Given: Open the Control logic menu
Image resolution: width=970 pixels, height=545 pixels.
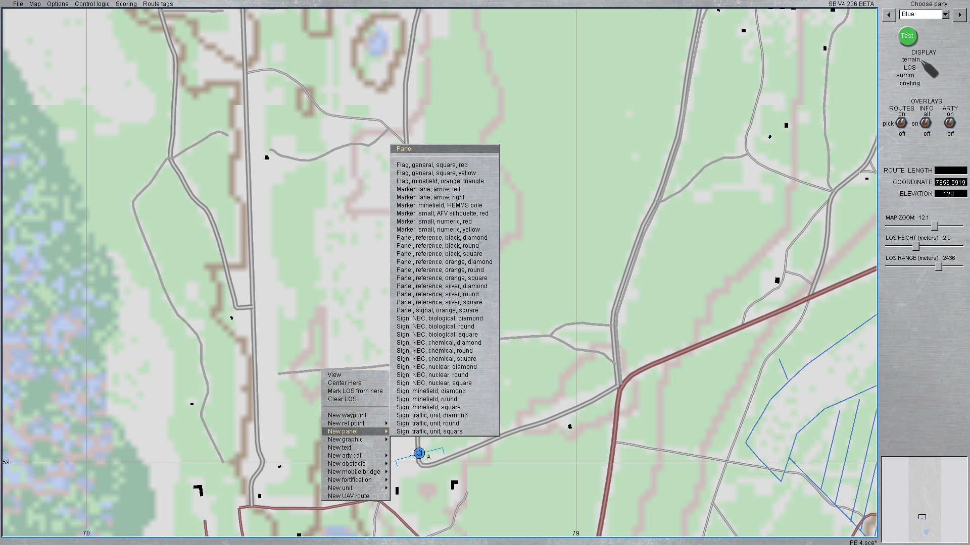Looking at the screenshot, I should pos(92,4).
